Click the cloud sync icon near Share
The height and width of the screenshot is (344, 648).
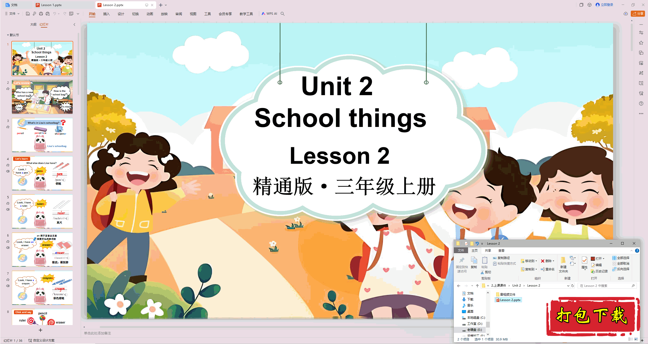[626, 14]
